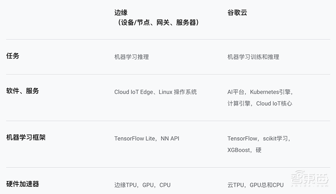Click the 机器学习训练和推理 cell
The height and width of the screenshot is (194, 336).
coord(253,57)
